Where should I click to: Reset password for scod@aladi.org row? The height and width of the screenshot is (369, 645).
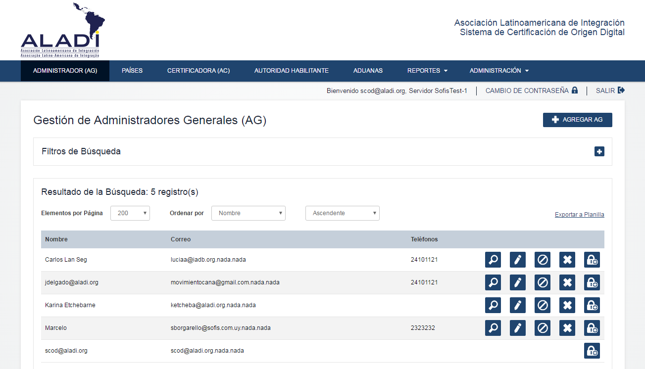coord(592,351)
